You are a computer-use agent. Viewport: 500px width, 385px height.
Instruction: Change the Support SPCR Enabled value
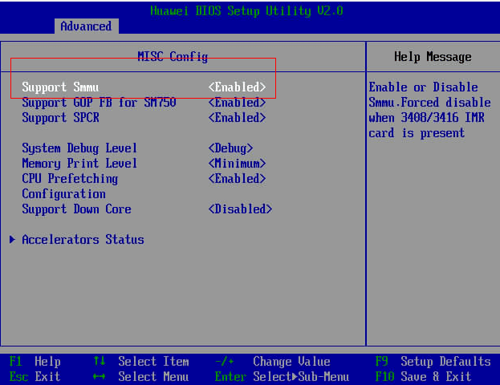click(237, 118)
